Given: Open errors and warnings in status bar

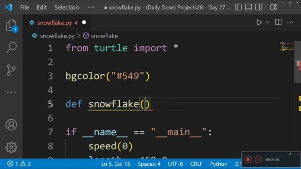Looking at the screenshot, I should (19, 164).
